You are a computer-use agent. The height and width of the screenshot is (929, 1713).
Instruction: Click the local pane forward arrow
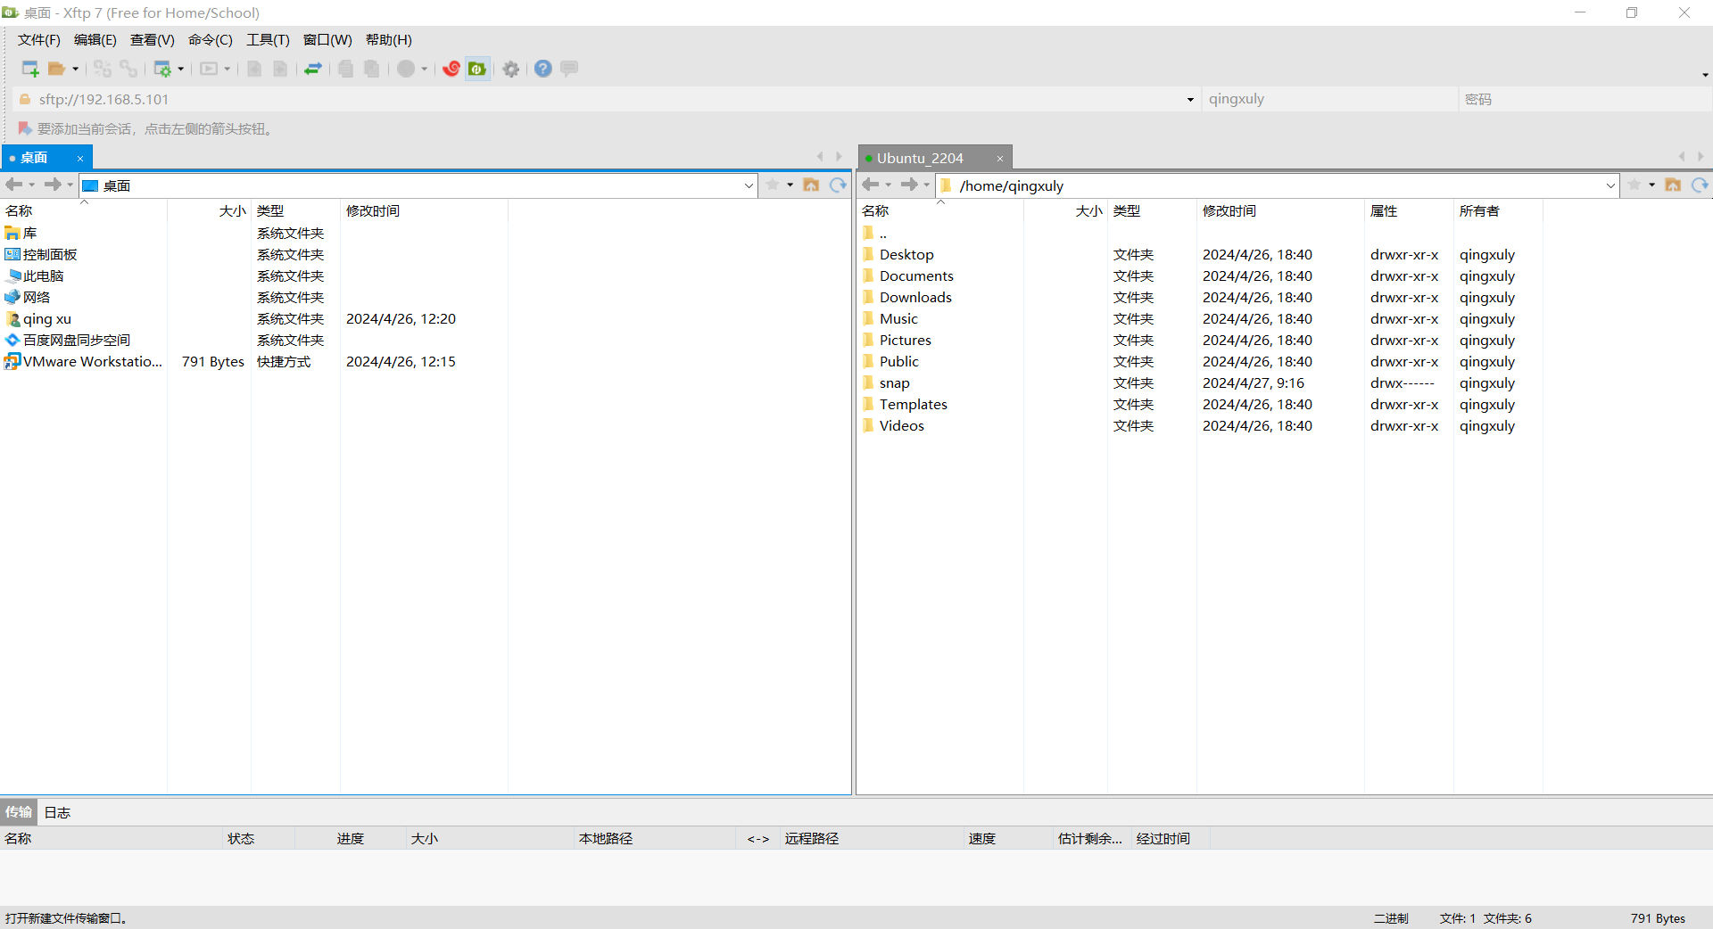[53, 185]
